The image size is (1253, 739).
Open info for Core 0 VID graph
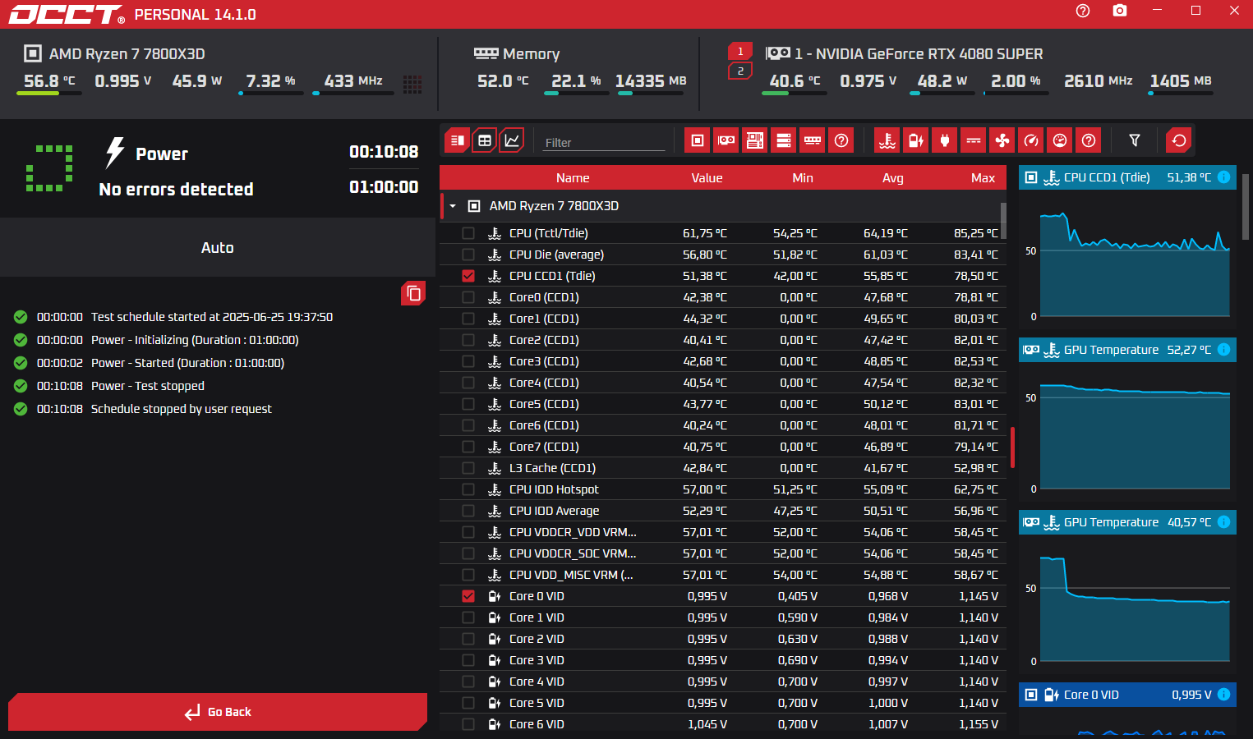coord(1223,695)
